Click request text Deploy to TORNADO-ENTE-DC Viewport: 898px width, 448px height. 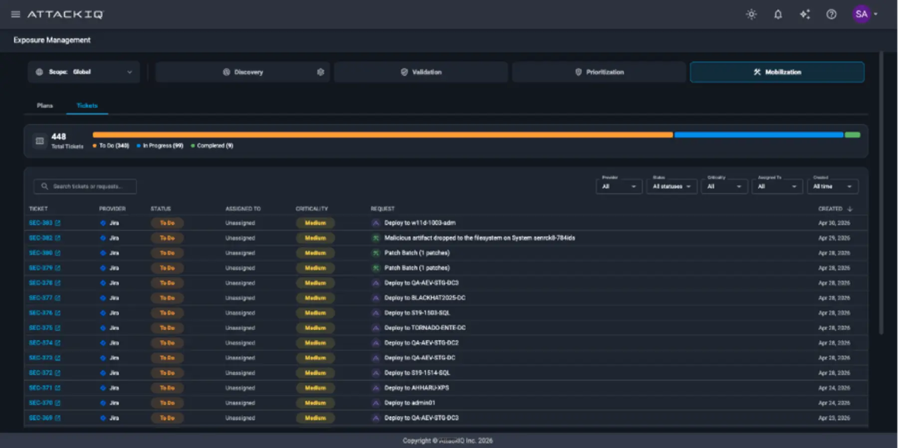[x=425, y=328]
